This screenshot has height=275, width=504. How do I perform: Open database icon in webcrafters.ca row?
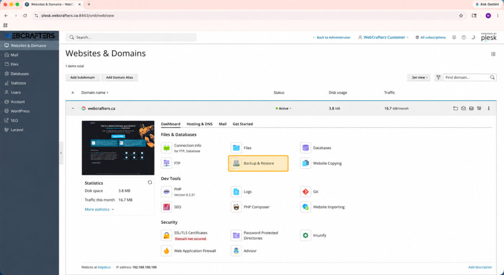[x=471, y=109]
